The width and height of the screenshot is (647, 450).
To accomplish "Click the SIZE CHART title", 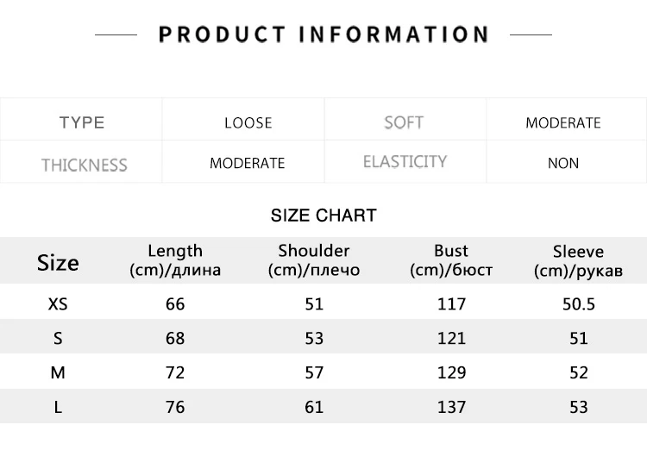I will coord(323,216).
